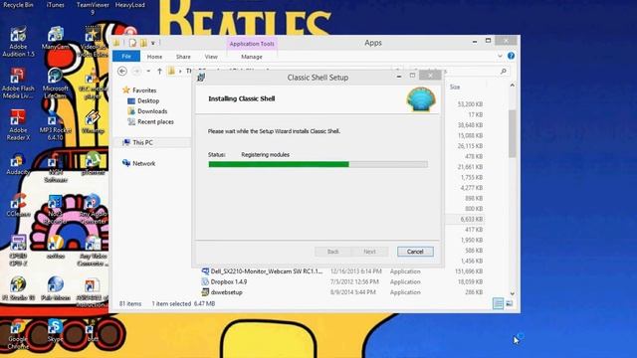This screenshot has width=637, height=358.
Task: Open Adobe Audition 1.5 desktop shortcut
Action: 18,42
